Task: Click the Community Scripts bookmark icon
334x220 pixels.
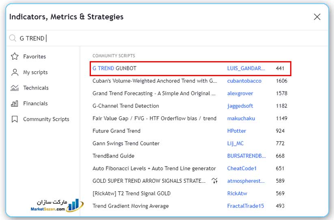Action: [x=15, y=119]
